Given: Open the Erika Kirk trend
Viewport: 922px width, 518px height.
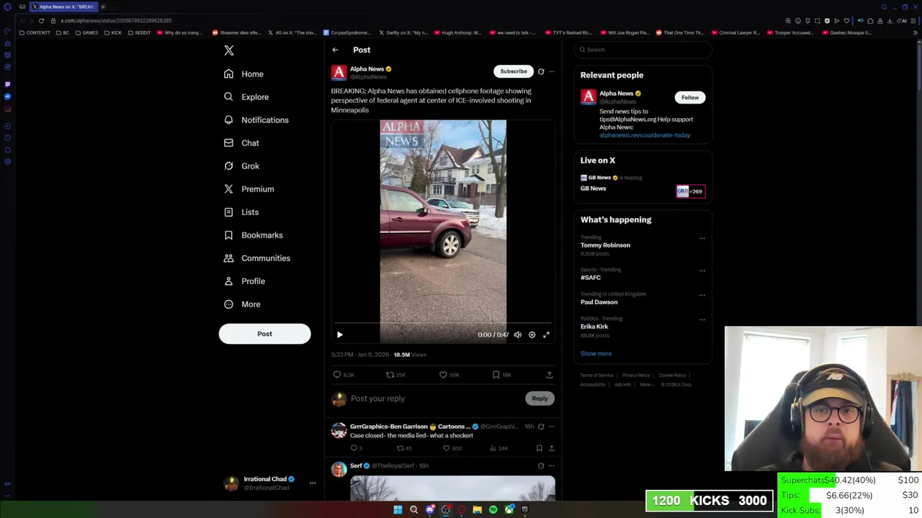Looking at the screenshot, I should (x=594, y=327).
